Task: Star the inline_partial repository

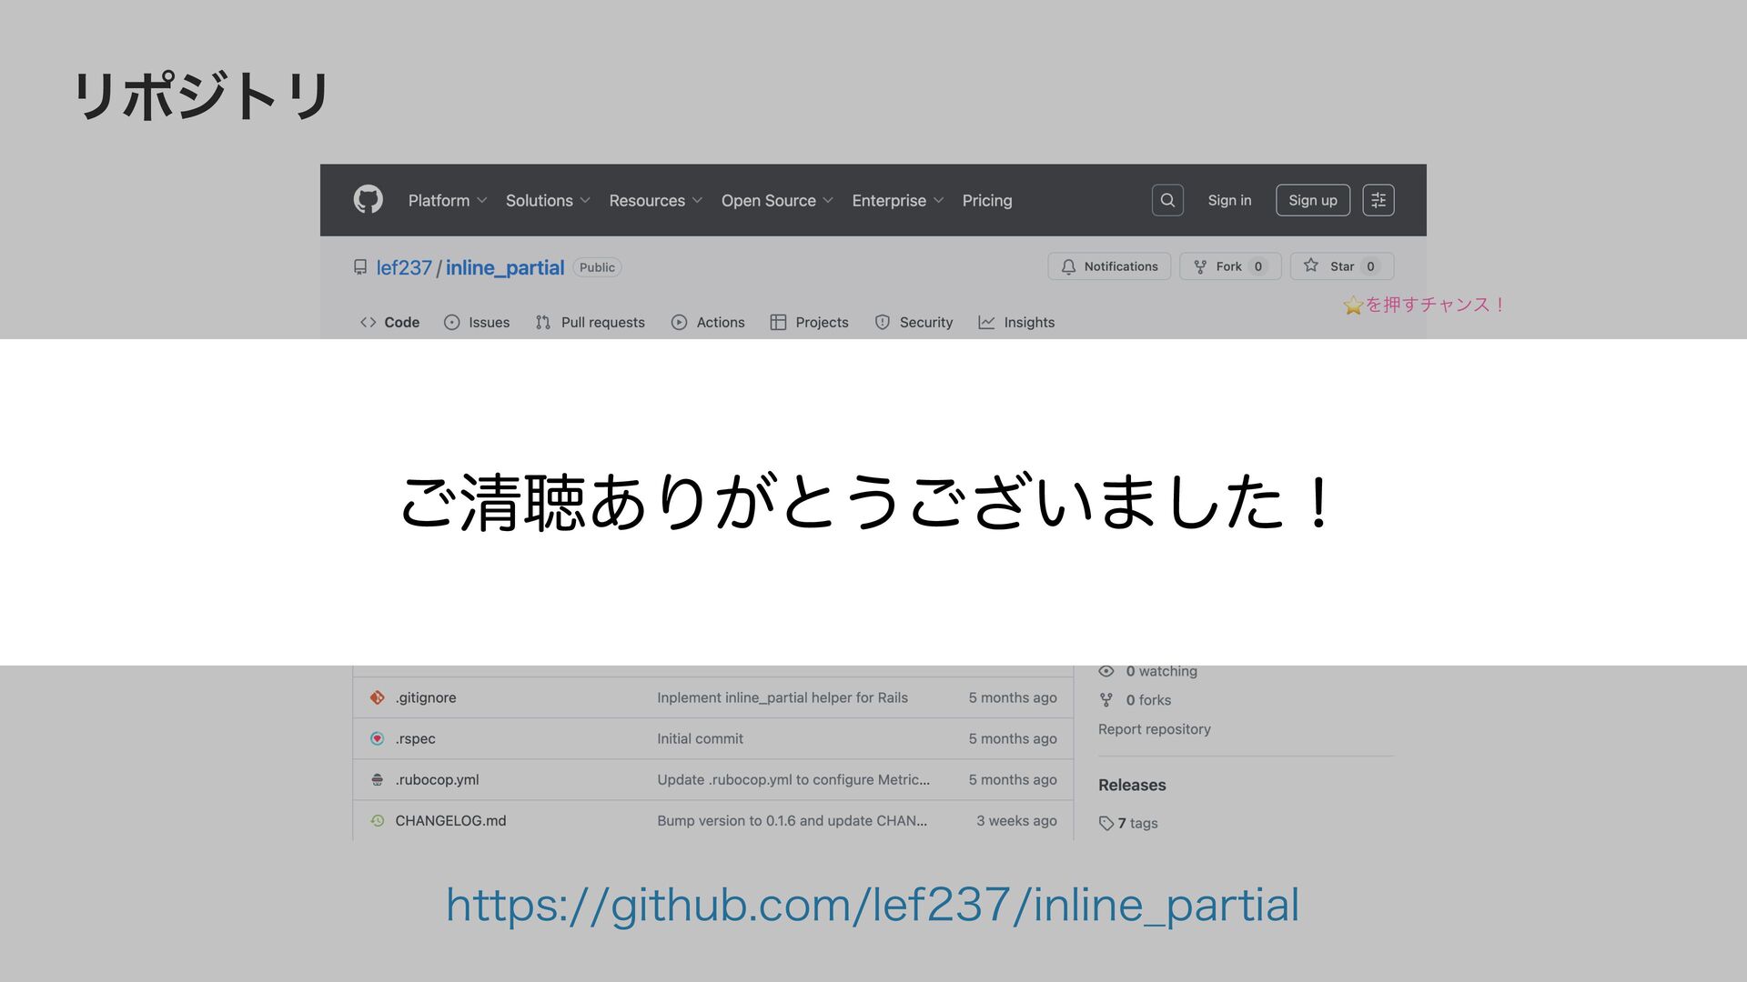Action: click(1341, 266)
